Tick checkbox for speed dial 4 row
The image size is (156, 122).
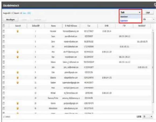4,46
